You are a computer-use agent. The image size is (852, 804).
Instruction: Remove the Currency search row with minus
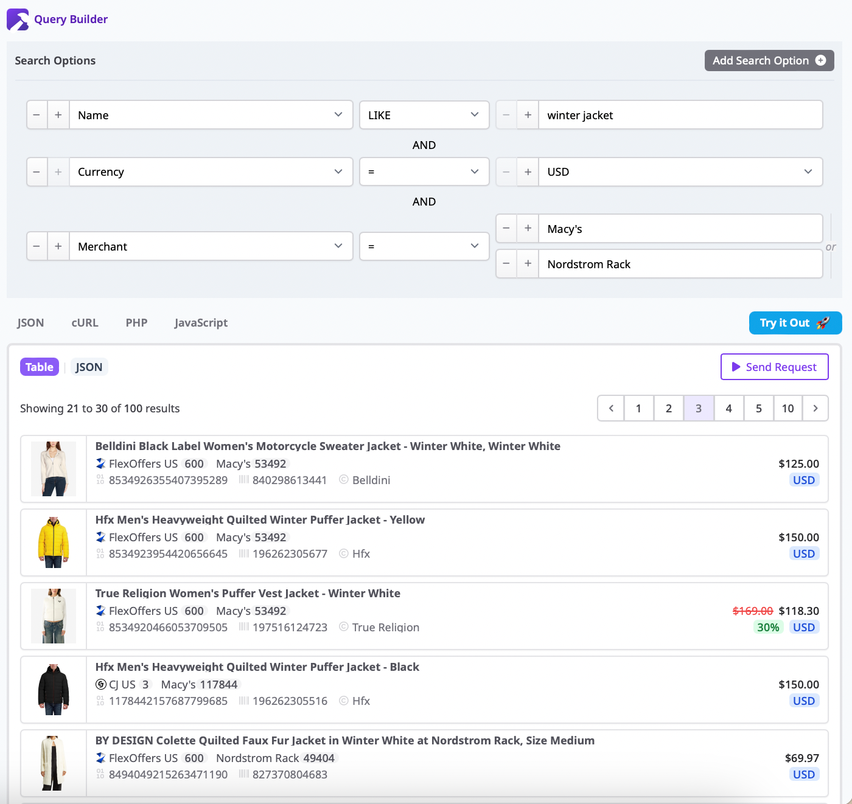pos(37,172)
